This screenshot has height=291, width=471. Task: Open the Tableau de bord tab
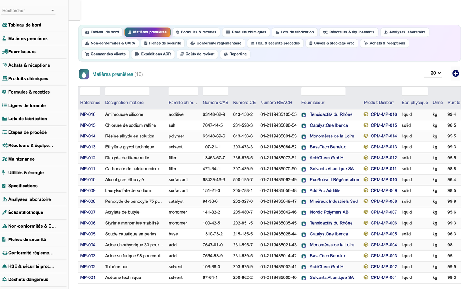click(102, 32)
